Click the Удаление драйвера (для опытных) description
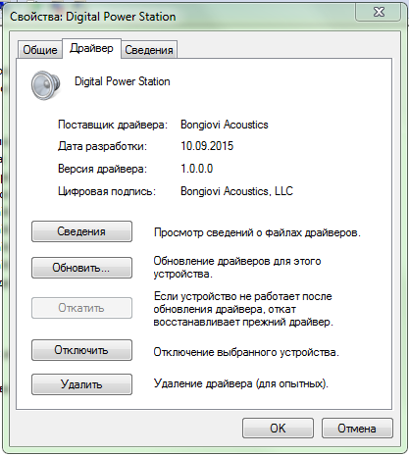Screen dimensions: 409x456 241,383
